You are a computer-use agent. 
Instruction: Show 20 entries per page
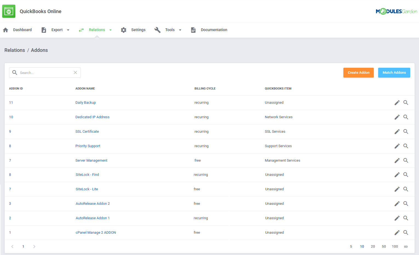coord(373,247)
